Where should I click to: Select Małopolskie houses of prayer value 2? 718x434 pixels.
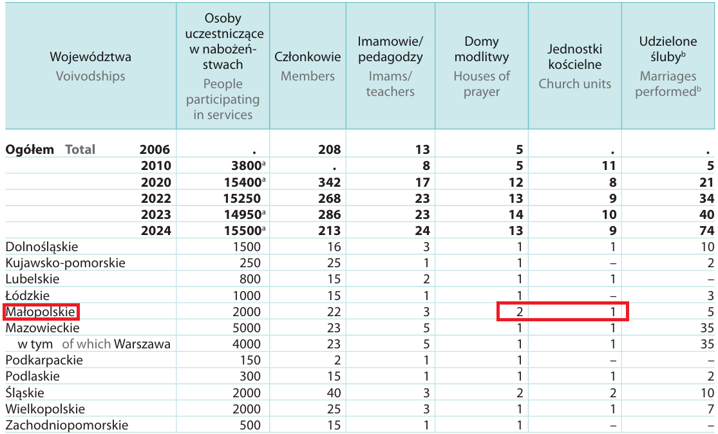519,312
